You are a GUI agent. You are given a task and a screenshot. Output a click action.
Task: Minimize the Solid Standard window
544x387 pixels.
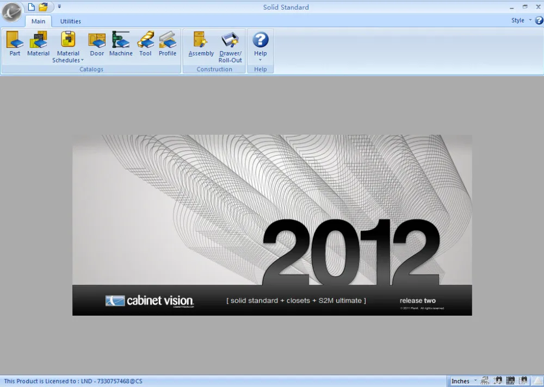pos(512,7)
